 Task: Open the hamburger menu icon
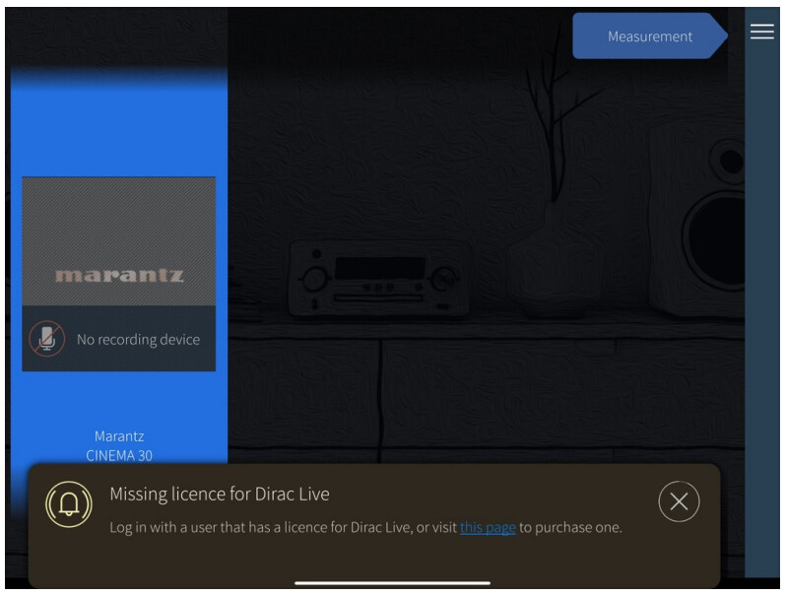pos(762,32)
